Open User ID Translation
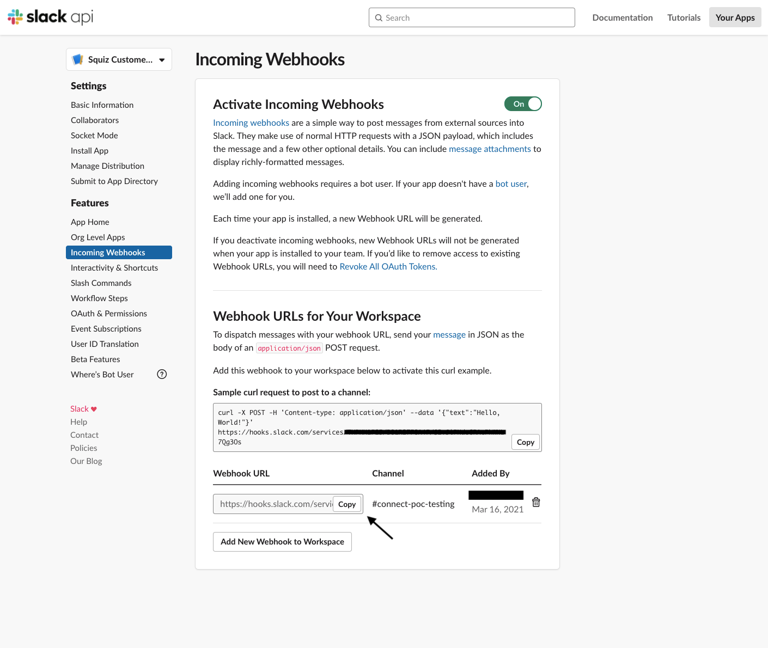Viewport: 768px width, 648px height. tap(105, 344)
